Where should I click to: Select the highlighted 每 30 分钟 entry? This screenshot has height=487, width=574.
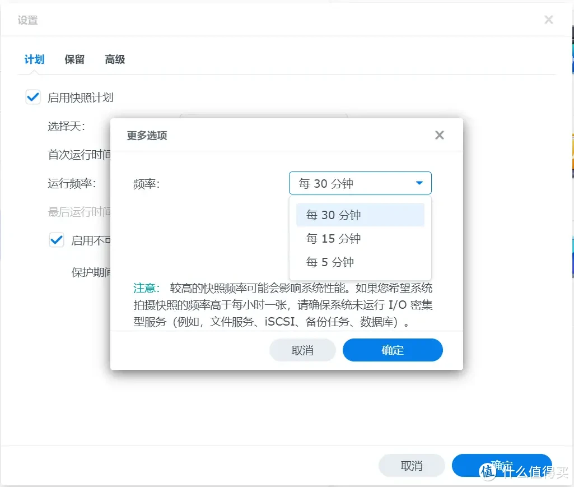coord(332,215)
